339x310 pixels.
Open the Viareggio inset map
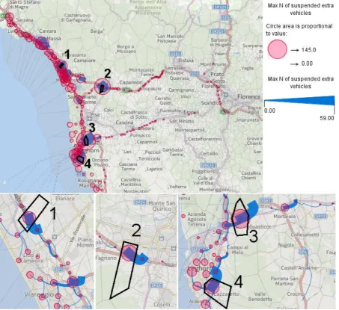[x=47, y=252]
